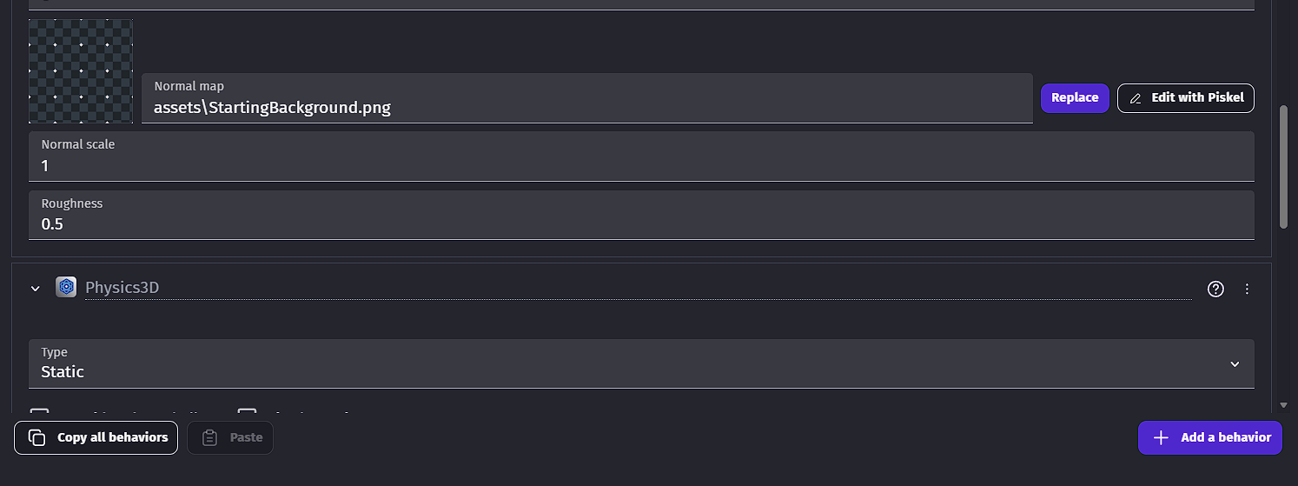Click into the Roughness value field
The image size is (1298, 486).
(641, 223)
